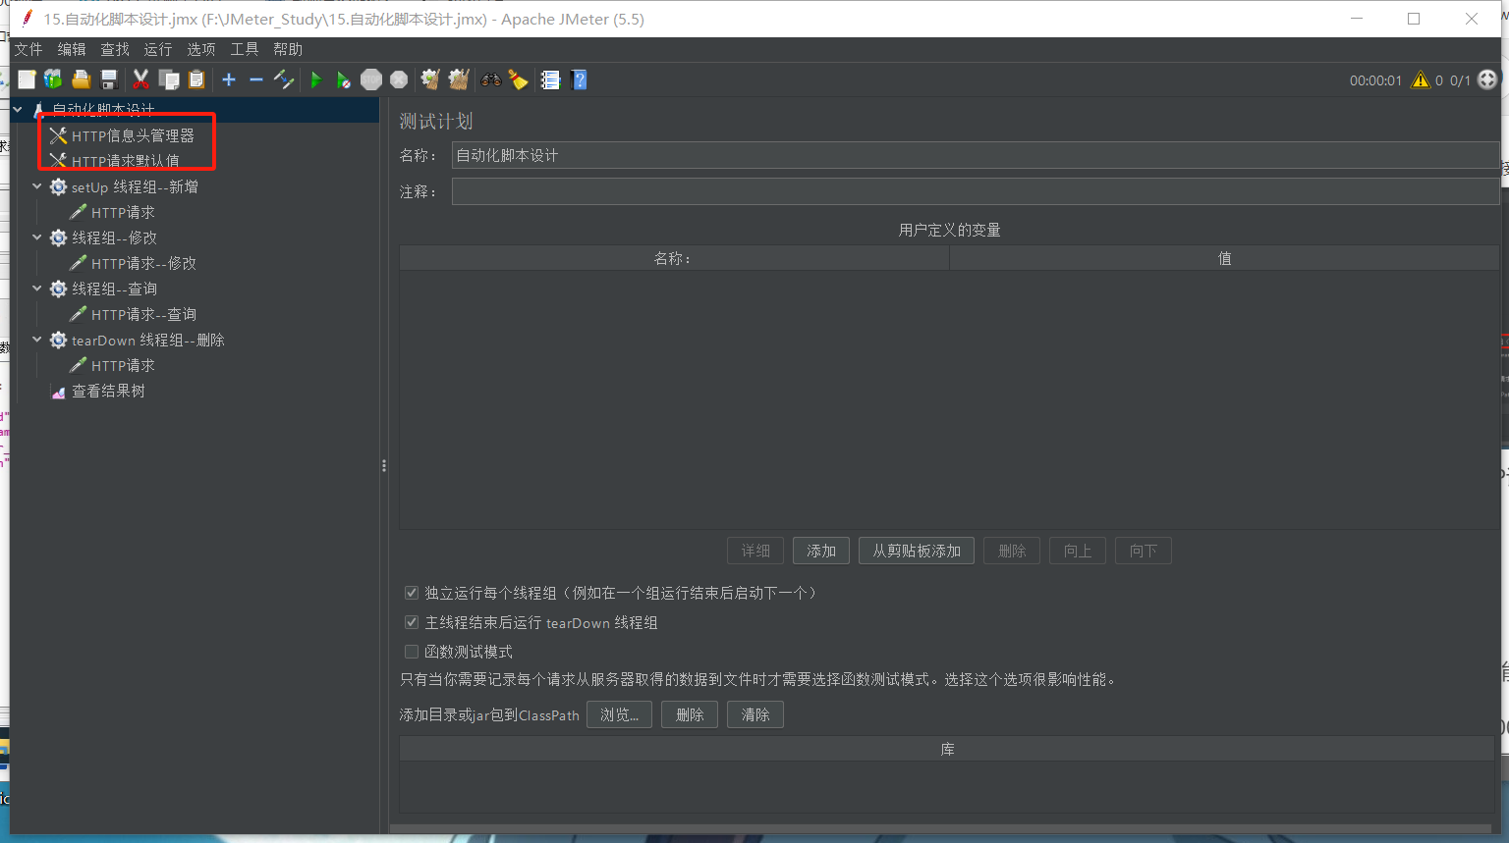Open the 运行 menu
Viewport: 1509px width, 843px height.
click(158, 49)
